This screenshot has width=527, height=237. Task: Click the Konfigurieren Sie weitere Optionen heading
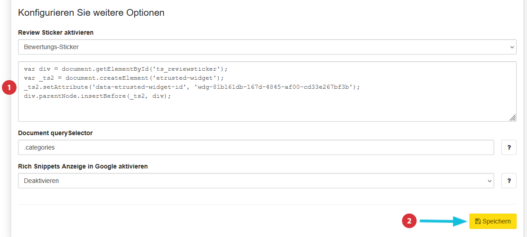pyautogui.click(x=91, y=13)
